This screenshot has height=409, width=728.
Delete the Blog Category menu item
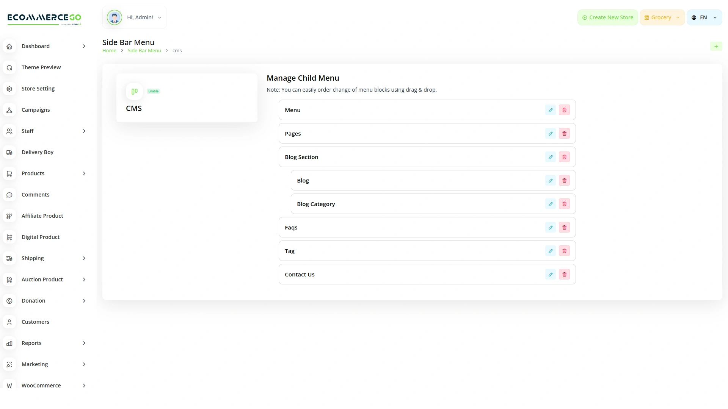[564, 204]
